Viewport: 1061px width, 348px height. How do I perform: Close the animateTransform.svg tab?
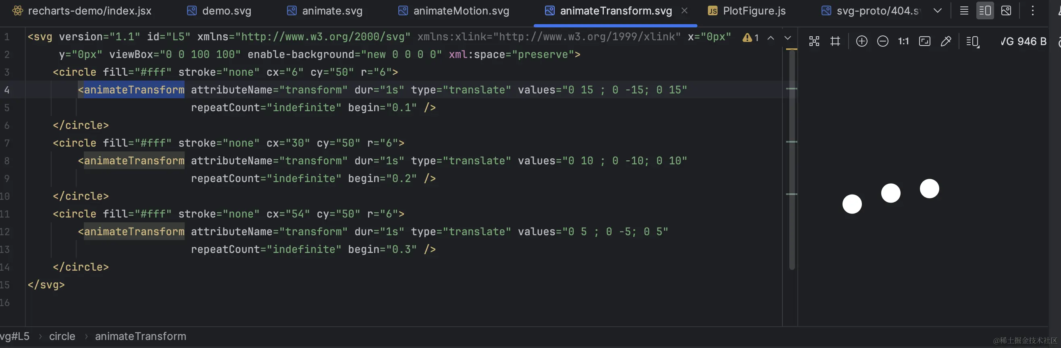[x=684, y=11]
